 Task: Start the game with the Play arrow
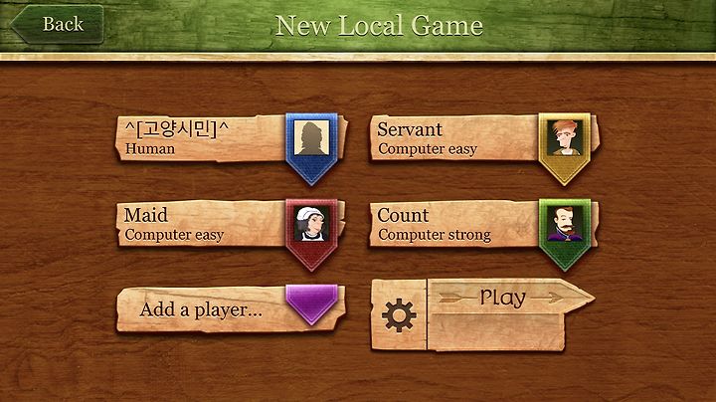point(510,298)
